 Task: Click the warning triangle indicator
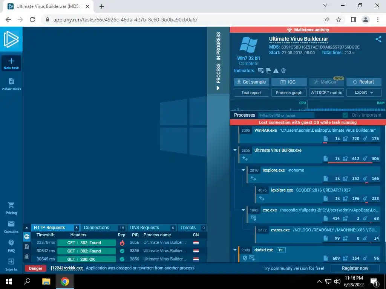tap(276, 71)
